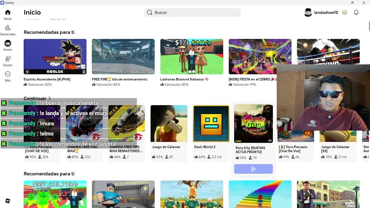This screenshot has width=370, height=208.
Task: Click Tono Peruano [Chat De Voz] title
Action: point(293,149)
